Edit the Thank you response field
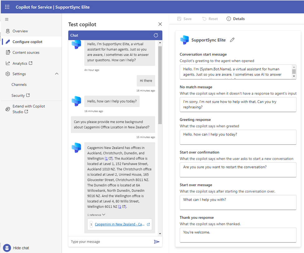Viewport: 304px width, 253px height. [x=238, y=235]
